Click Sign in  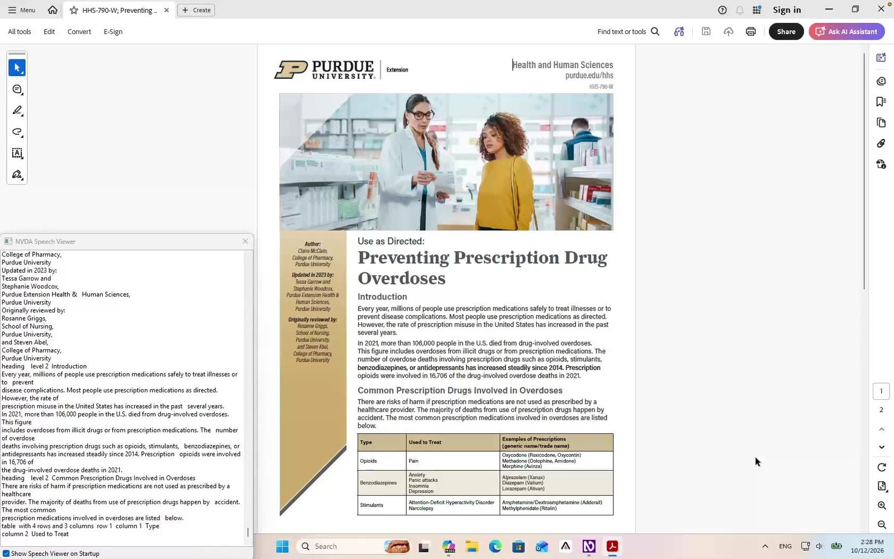pos(787,10)
